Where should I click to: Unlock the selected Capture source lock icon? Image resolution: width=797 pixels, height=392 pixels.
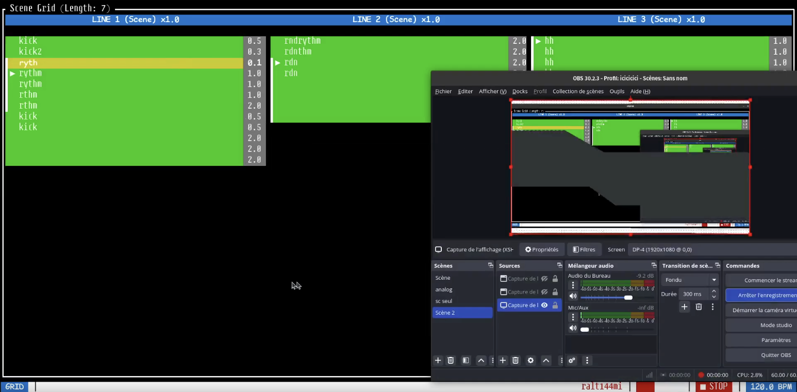[x=555, y=305]
